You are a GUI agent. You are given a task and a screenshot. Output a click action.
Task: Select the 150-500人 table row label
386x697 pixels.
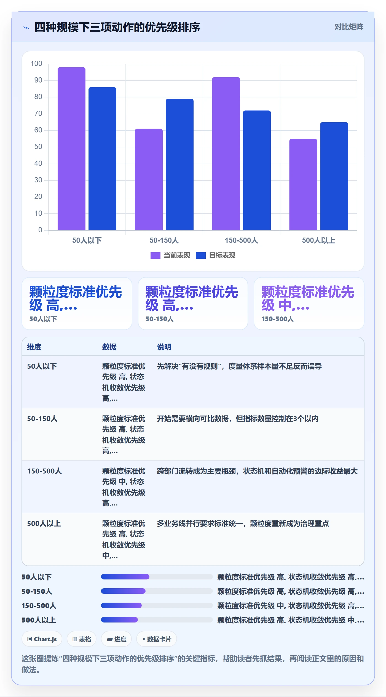pos(44,471)
